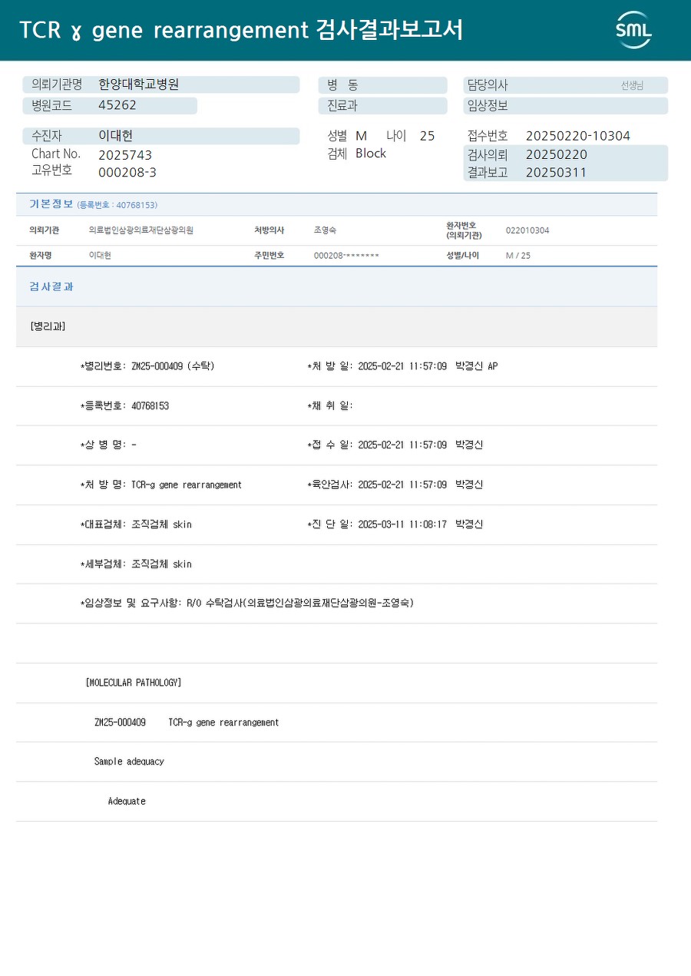Click '*진 단 일: 2025-03-11 11:08:17' line

[x=395, y=524]
